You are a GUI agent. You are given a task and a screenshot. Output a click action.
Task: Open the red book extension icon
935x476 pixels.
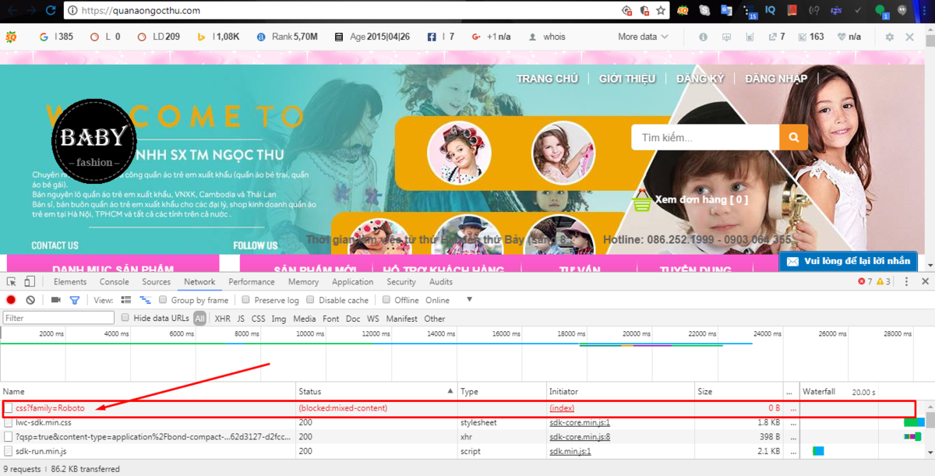(792, 11)
